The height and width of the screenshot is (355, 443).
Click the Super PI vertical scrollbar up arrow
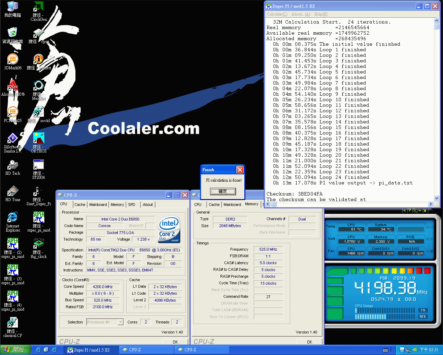click(437, 21)
